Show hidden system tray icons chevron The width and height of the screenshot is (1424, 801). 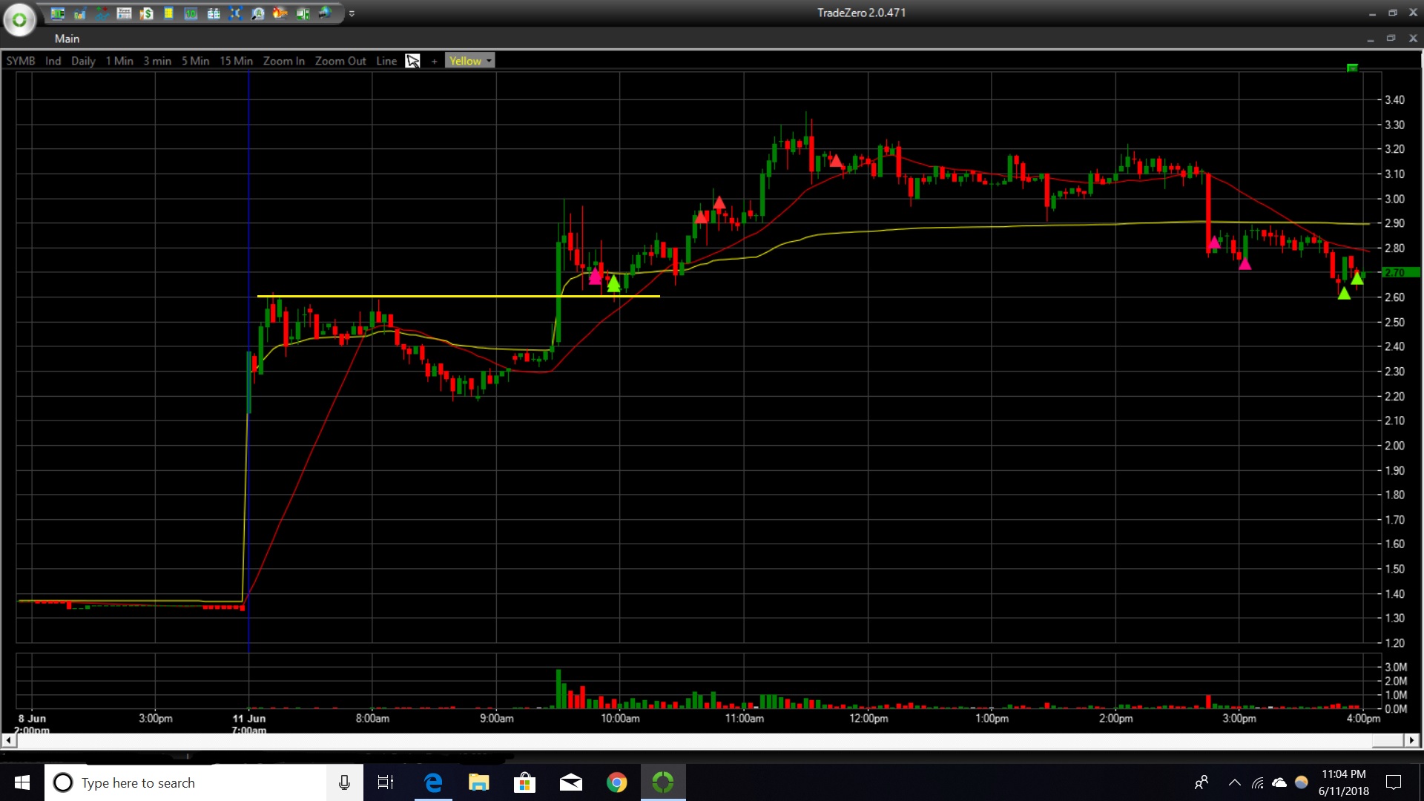1234,782
